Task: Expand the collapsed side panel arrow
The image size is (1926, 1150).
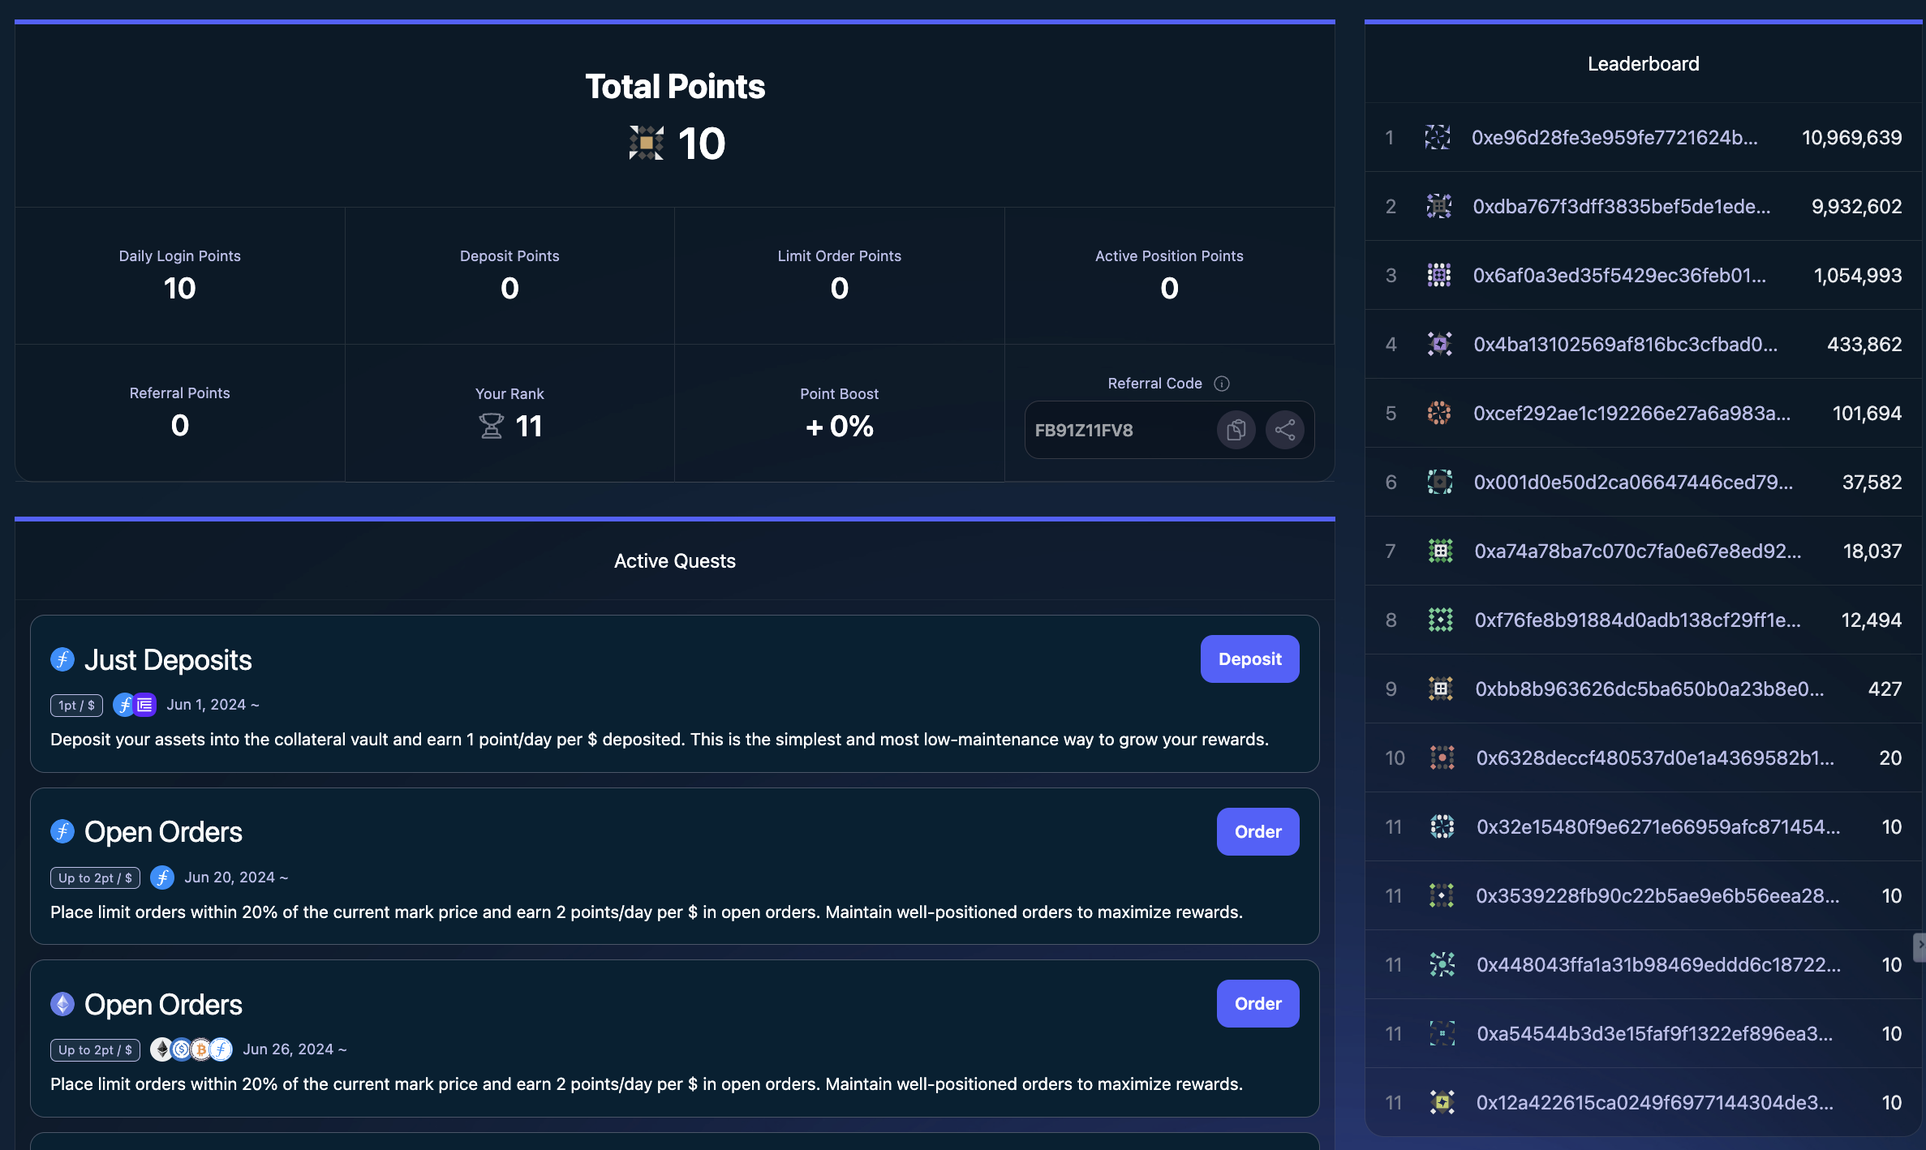Action: (x=1920, y=946)
